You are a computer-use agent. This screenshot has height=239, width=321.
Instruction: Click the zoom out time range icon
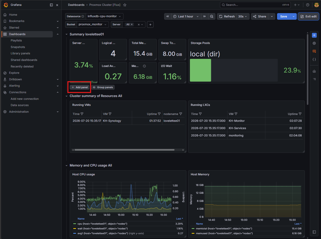(x=212, y=16)
